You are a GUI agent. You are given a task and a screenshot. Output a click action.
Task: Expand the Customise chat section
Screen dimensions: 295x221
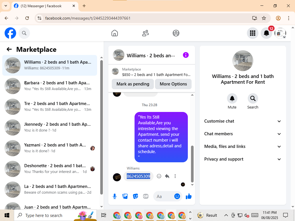pyautogui.click(x=243, y=121)
